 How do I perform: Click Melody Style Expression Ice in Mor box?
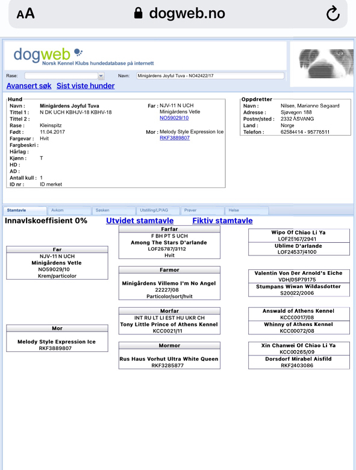[57, 342]
